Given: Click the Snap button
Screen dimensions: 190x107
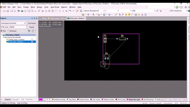Looking at the screenshot, I should pyautogui.click(x=170, y=100).
